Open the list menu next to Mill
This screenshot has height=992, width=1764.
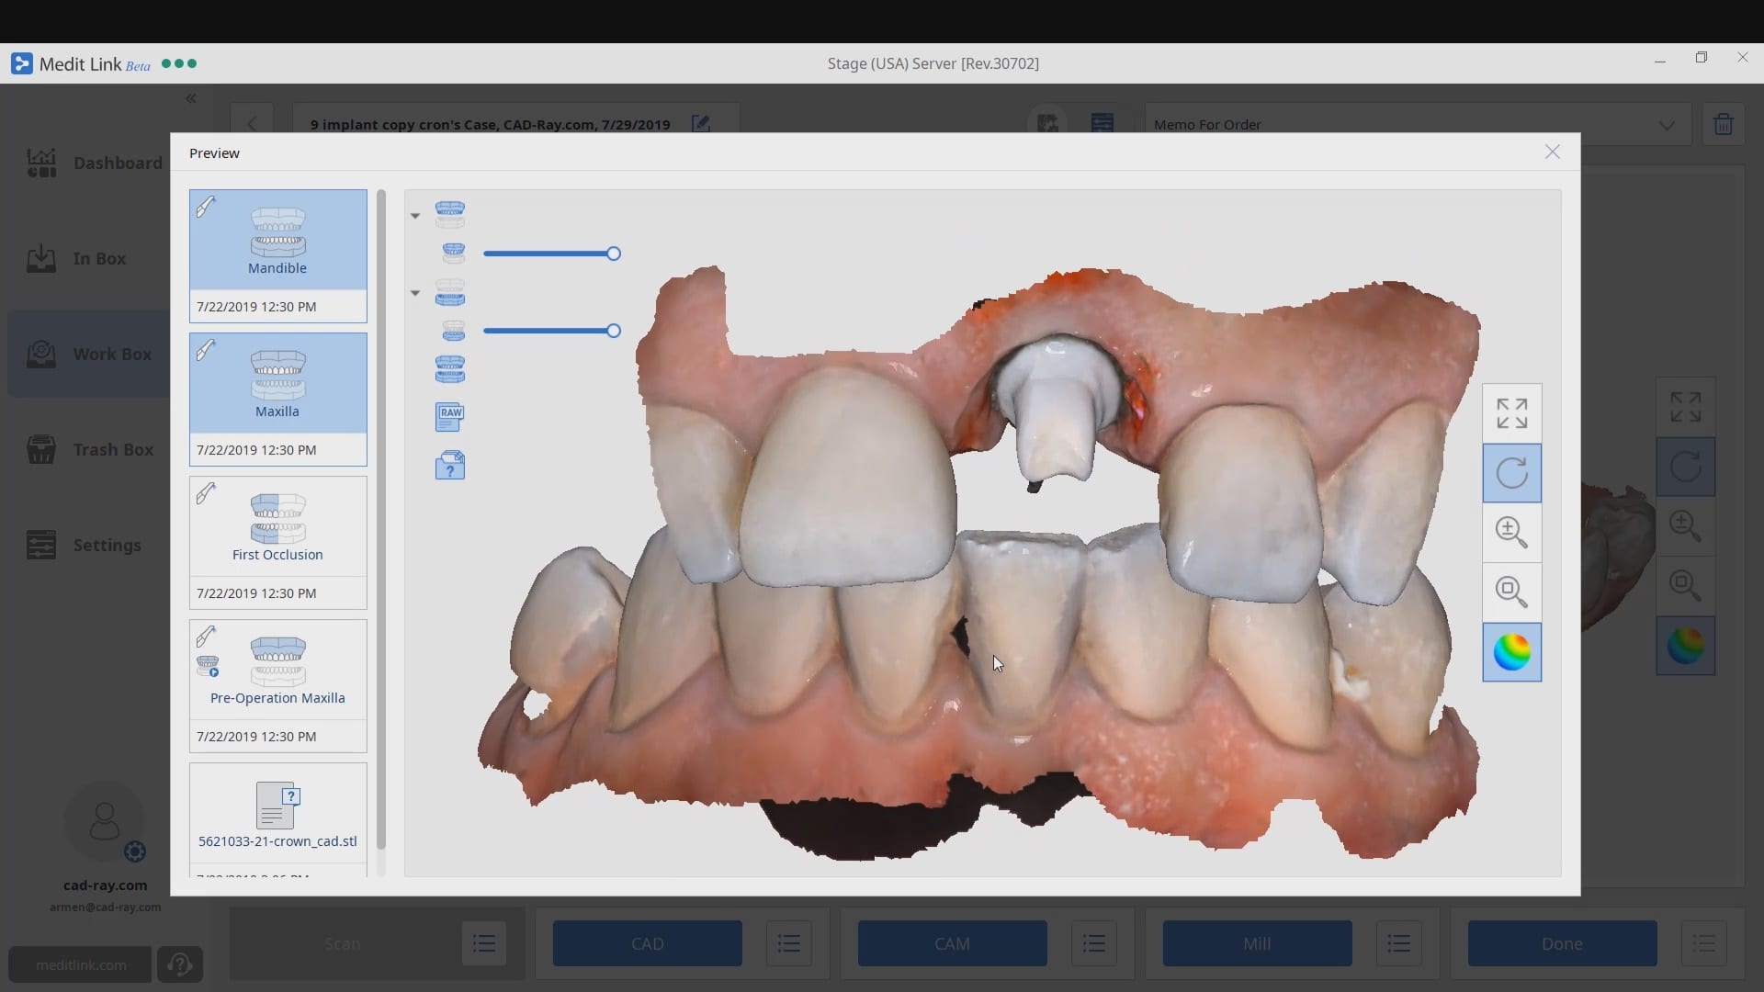[1398, 943]
